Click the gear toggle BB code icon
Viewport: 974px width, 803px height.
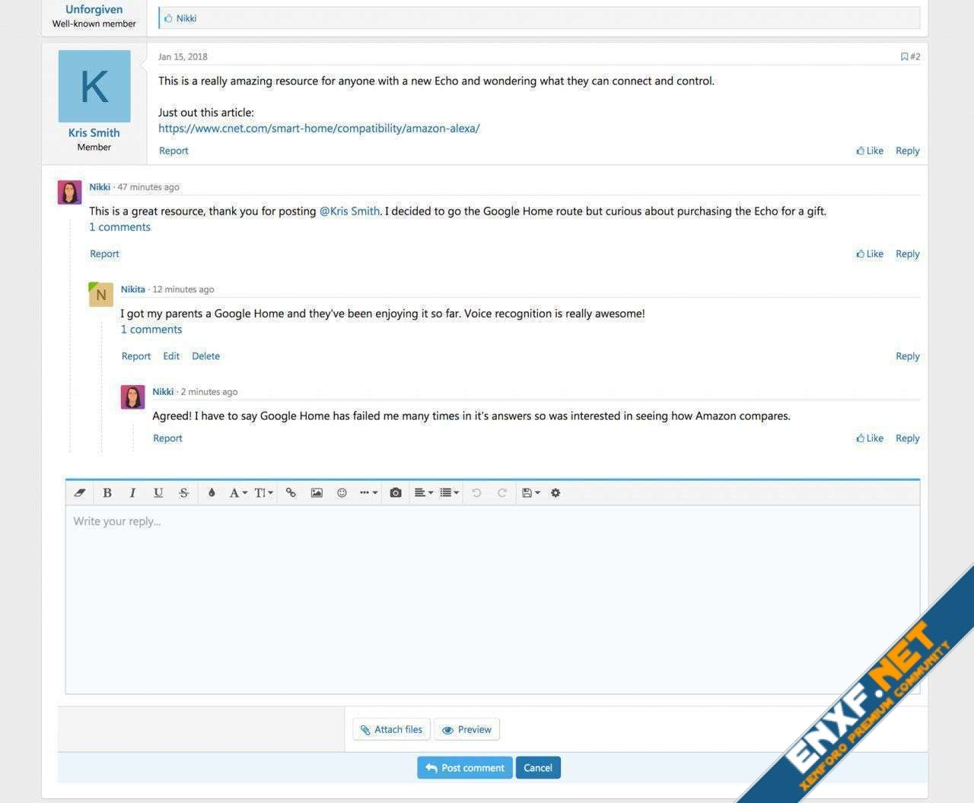click(555, 492)
